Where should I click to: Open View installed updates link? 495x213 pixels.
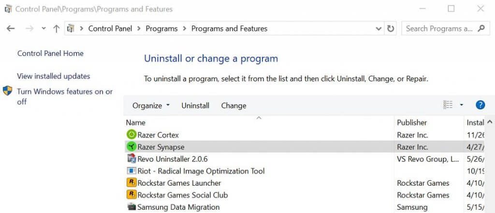click(x=53, y=76)
